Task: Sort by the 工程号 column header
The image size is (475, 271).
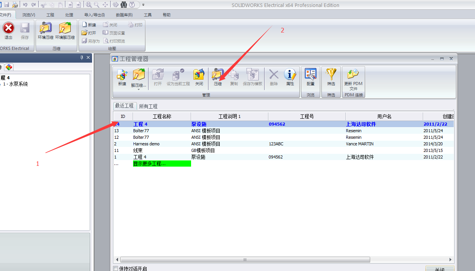Action: [307, 116]
